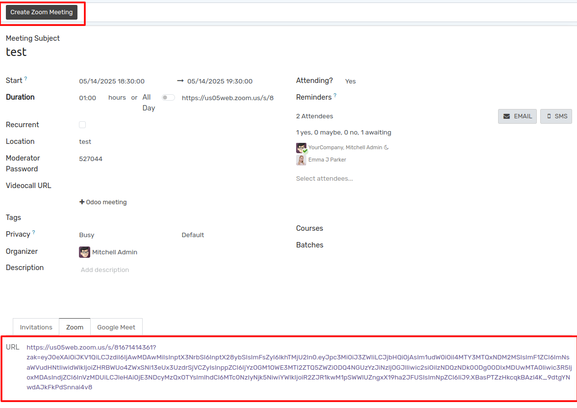Image resolution: width=577 pixels, height=408 pixels.
Task: Switch to the Invitations tab
Action: (36, 327)
